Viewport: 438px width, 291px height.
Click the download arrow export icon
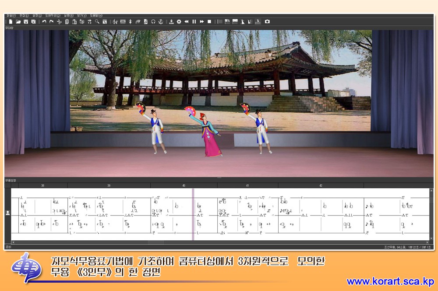tap(171, 21)
